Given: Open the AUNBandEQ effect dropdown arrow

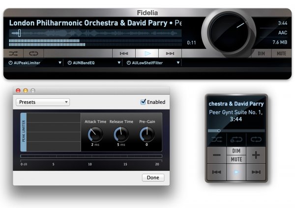Looking at the screenshot, I should pos(119,63).
